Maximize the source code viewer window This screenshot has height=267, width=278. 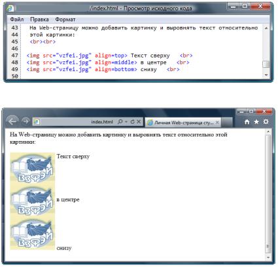tap(245, 7)
